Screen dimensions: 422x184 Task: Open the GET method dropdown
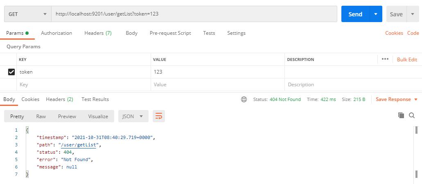[27, 14]
